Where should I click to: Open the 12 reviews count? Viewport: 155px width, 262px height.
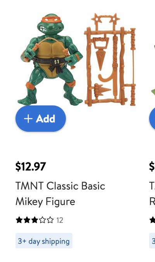pyautogui.click(x=60, y=221)
